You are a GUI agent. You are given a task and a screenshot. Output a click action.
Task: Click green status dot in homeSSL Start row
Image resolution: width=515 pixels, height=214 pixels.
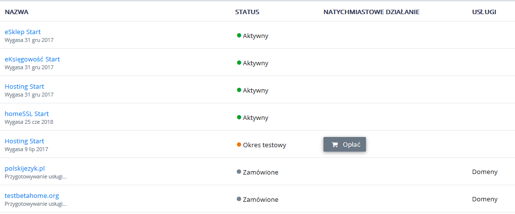click(x=239, y=117)
